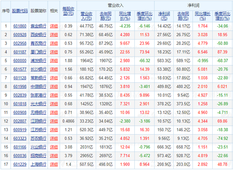
Task: Open stock code 600919 link
Action: (20, 130)
